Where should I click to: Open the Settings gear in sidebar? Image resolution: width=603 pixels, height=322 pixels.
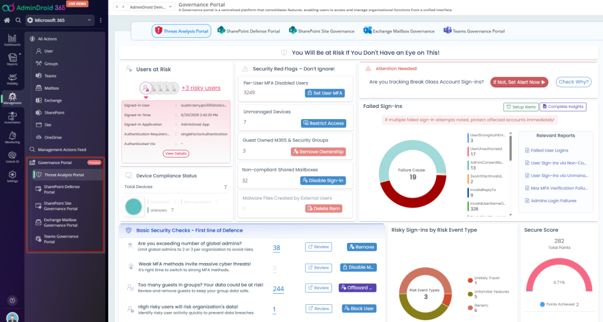[12, 176]
